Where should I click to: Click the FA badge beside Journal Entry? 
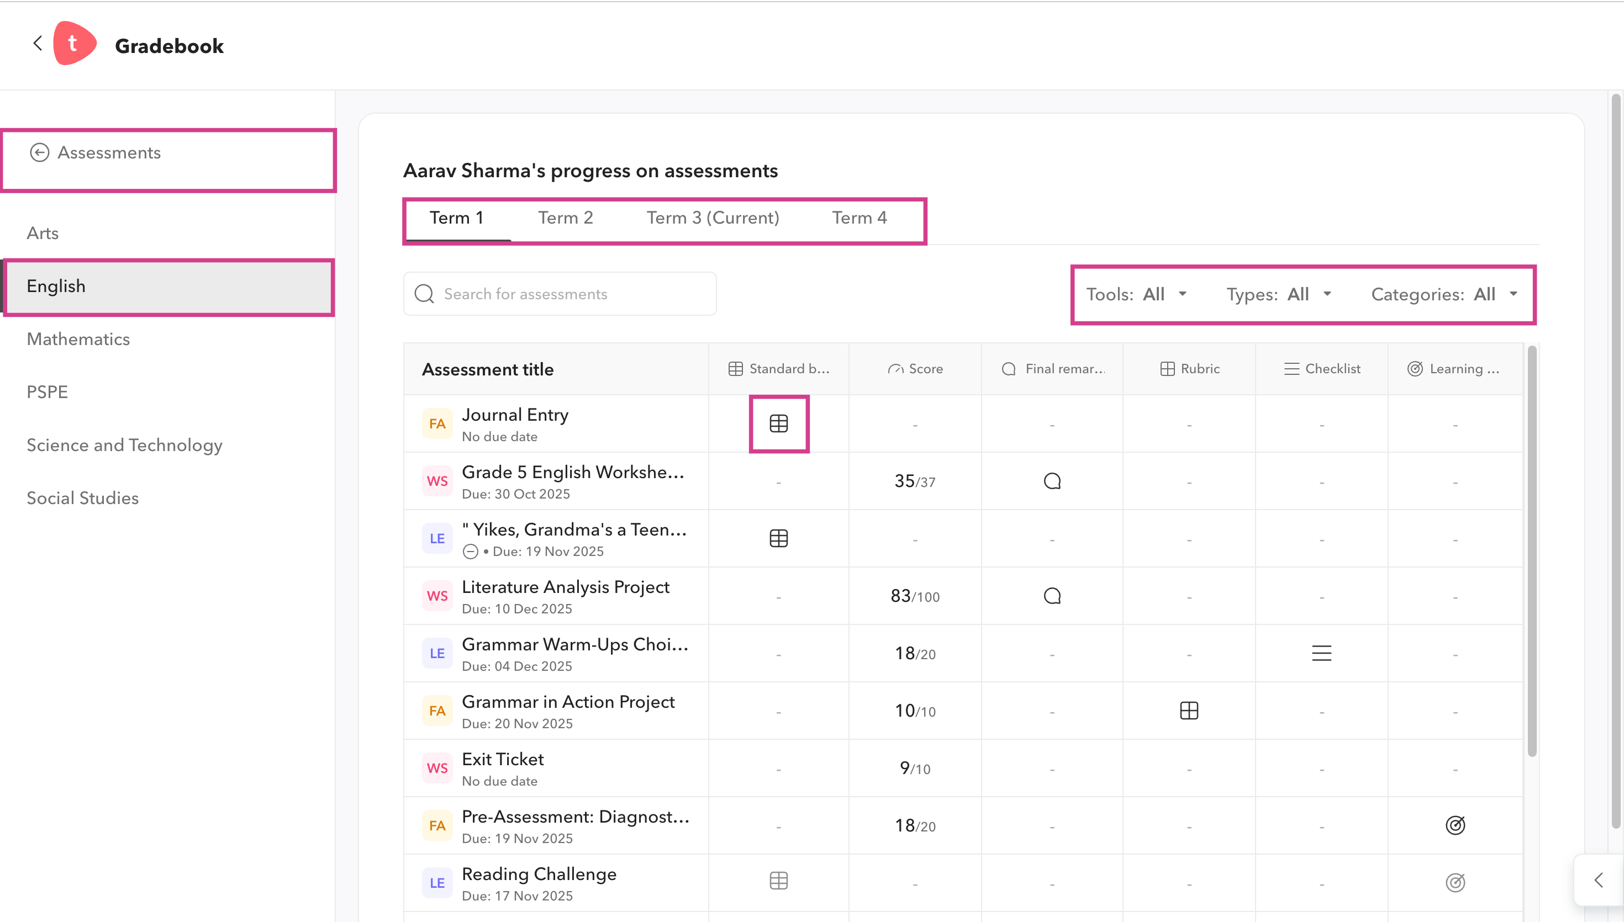coord(437,423)
